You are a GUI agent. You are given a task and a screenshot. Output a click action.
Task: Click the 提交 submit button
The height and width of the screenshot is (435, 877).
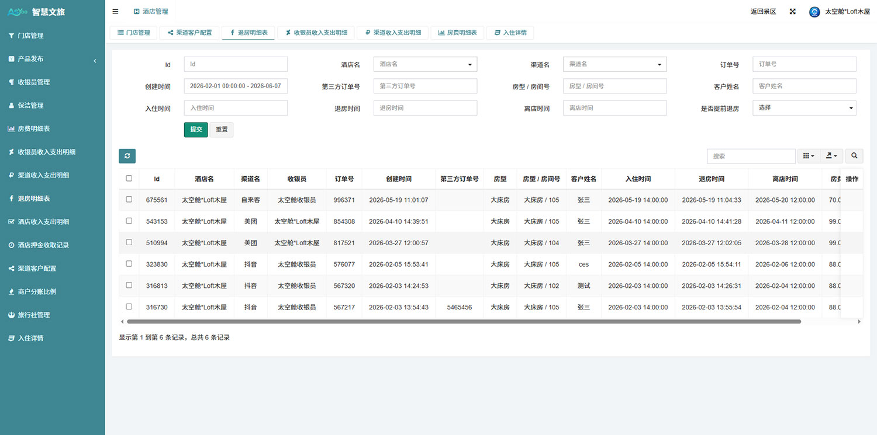pos(196,130)
